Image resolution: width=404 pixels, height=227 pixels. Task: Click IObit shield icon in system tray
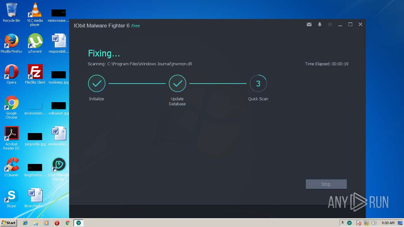[349, 223]
